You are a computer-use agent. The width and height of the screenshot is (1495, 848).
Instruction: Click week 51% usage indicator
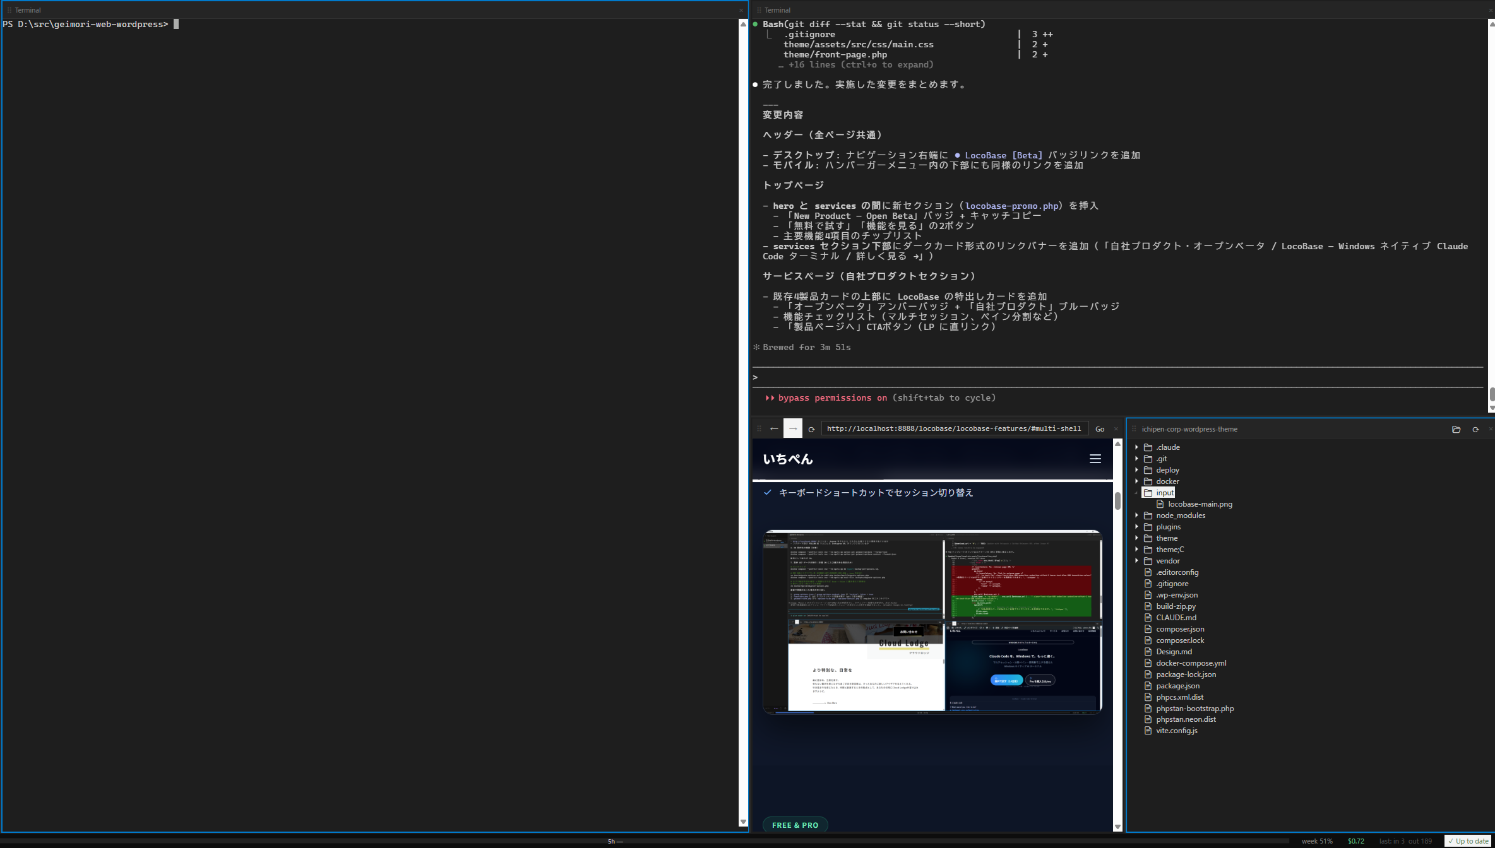click(1317, 841)
